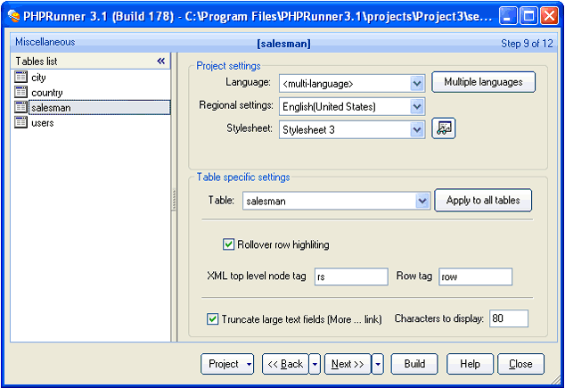Click the salesman table icon
The image size is (565, 388).
tap(20, 107)
